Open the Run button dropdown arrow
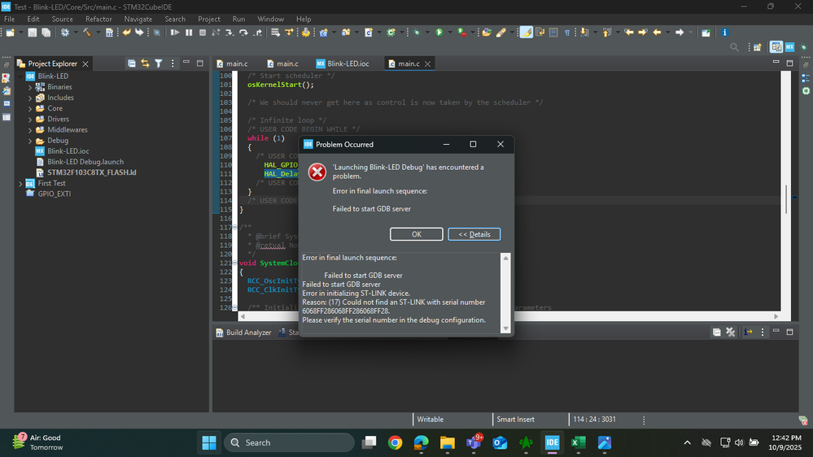Viewport: 813px width, 457px height. tap(448, 33)
